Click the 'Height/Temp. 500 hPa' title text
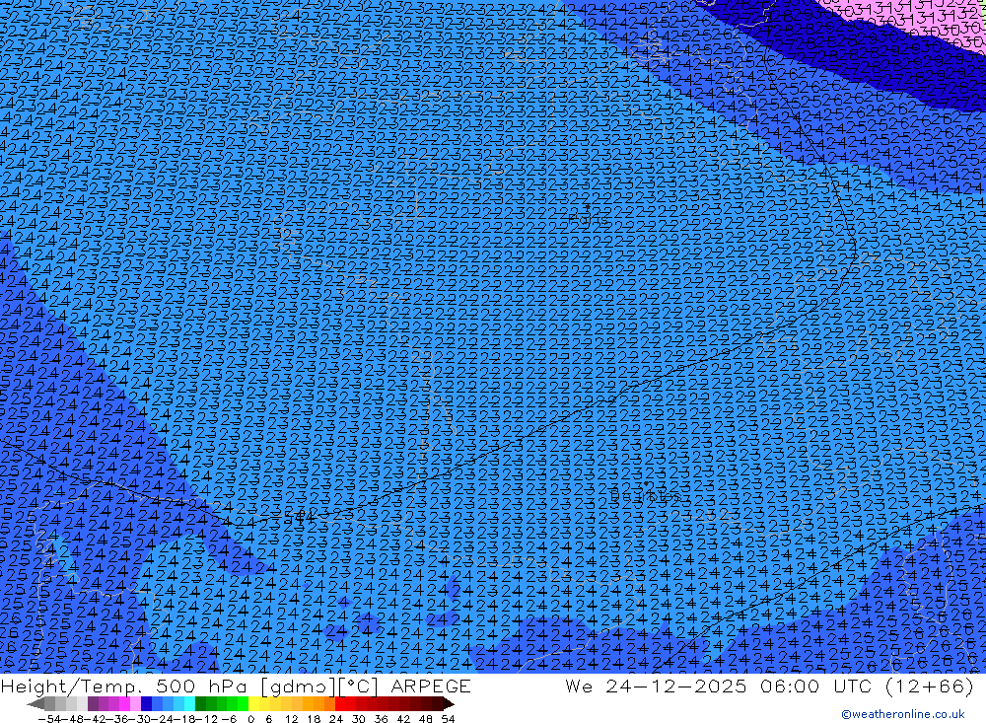 tap(125, 686)
